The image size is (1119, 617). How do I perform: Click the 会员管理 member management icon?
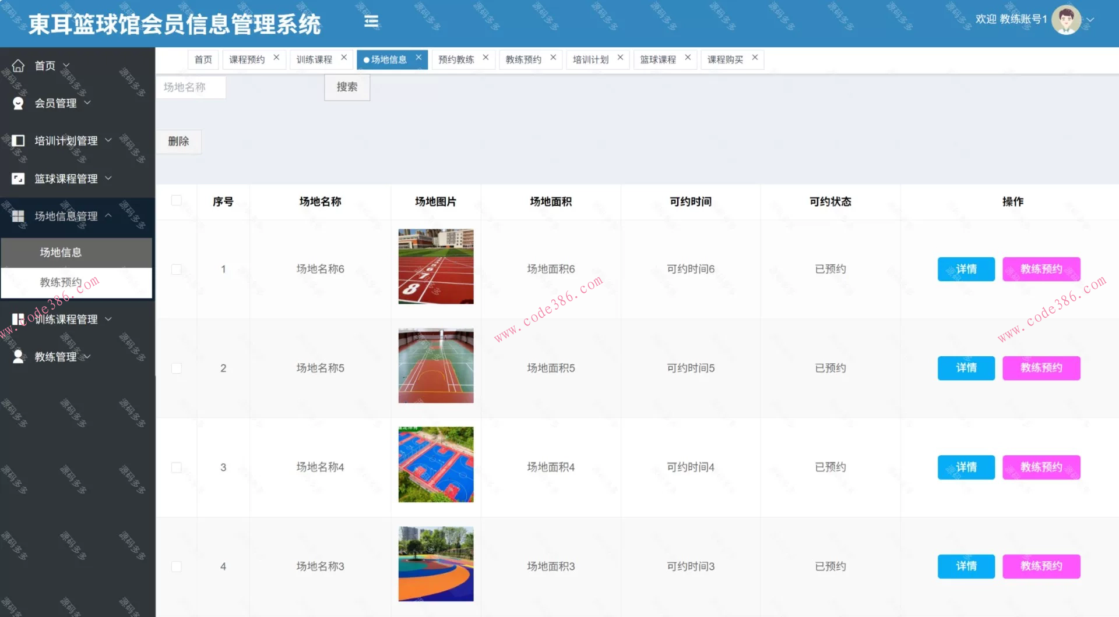(x=18, y=103)
